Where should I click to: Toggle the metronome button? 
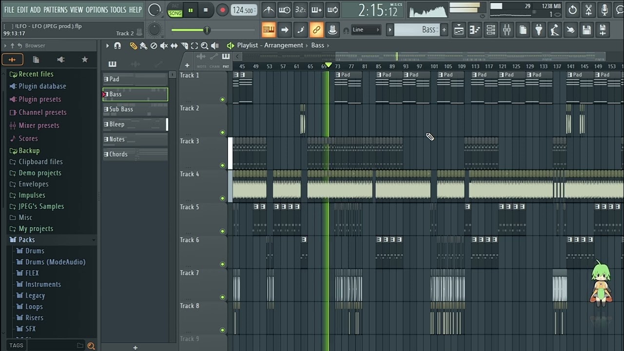click(269, 10)
